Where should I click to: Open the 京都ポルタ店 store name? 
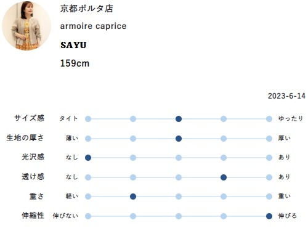click(x=87, y=9)
